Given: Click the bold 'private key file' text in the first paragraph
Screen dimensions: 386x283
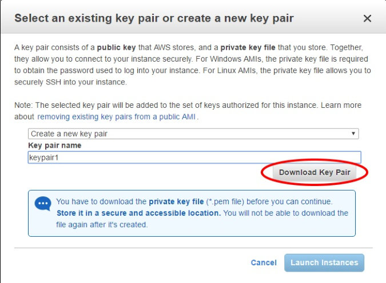Looking at the screenshot, I should pos(248,47).
